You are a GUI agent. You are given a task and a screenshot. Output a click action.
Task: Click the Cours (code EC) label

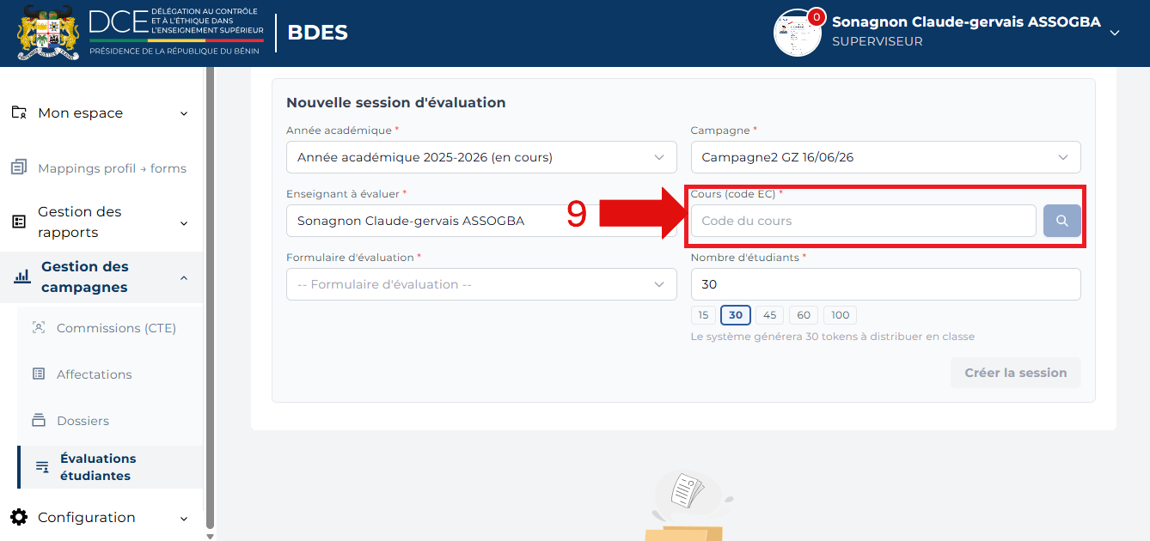pyautogui.click(x=737, y=194)
